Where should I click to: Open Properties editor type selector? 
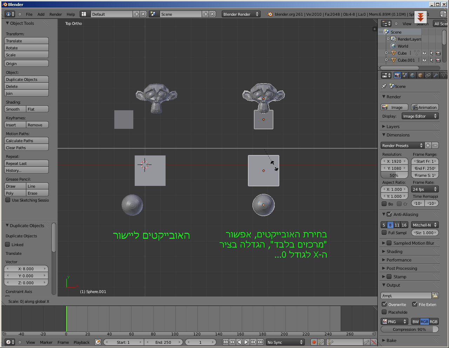pyautogui.click(x=386, y=75)
